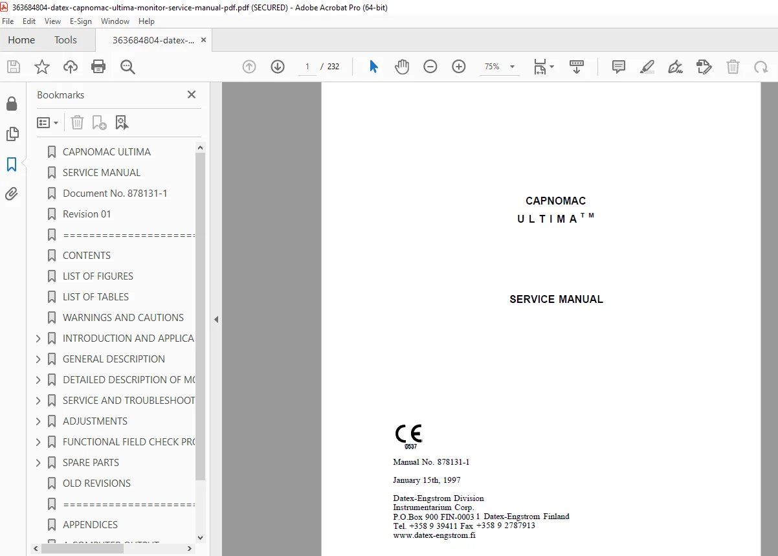
Task: Jump to WARNINGS AND CAUTIONS bookmark
Action: (123, 318)
